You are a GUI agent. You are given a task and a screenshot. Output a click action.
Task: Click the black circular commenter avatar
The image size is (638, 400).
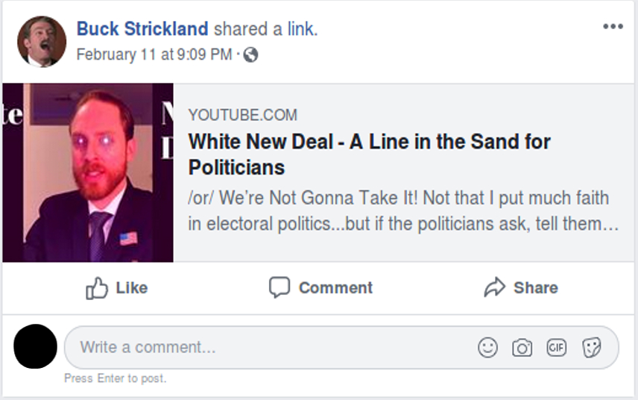tap(35, 347)
